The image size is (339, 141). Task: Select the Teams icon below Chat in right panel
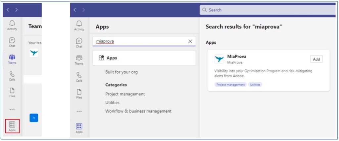(x=79, y=60)
